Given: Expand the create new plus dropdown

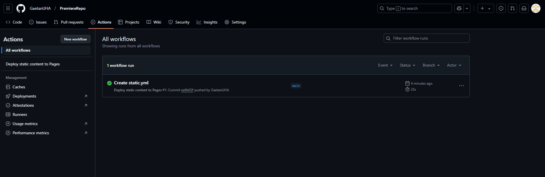Looking at the screenshot, I should click(x=486, y=8).
